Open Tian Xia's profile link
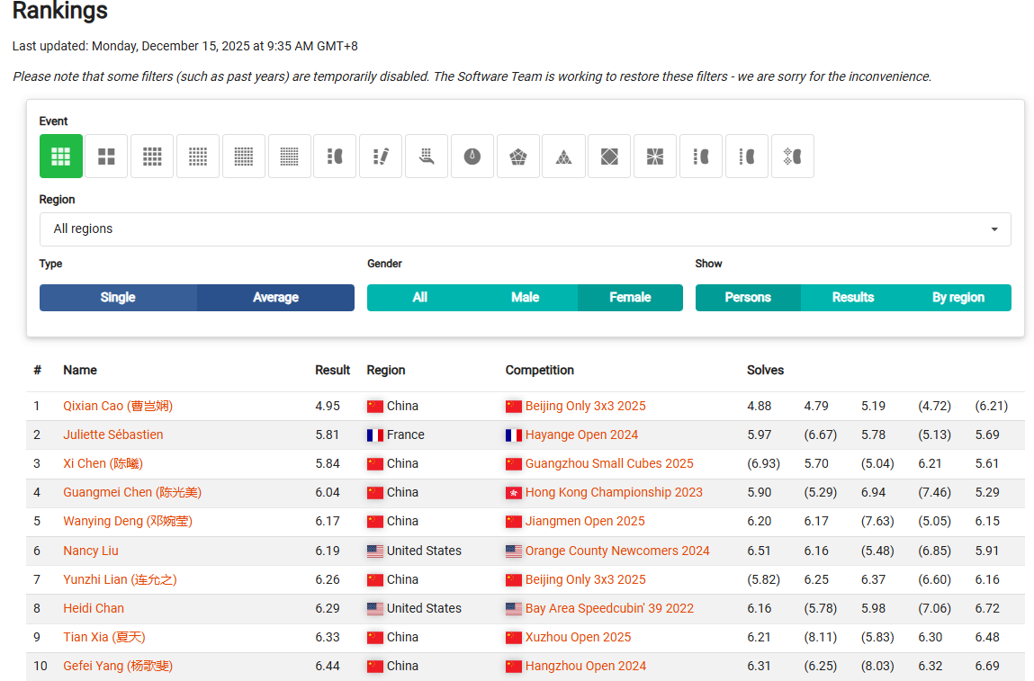 pos(104,638)
